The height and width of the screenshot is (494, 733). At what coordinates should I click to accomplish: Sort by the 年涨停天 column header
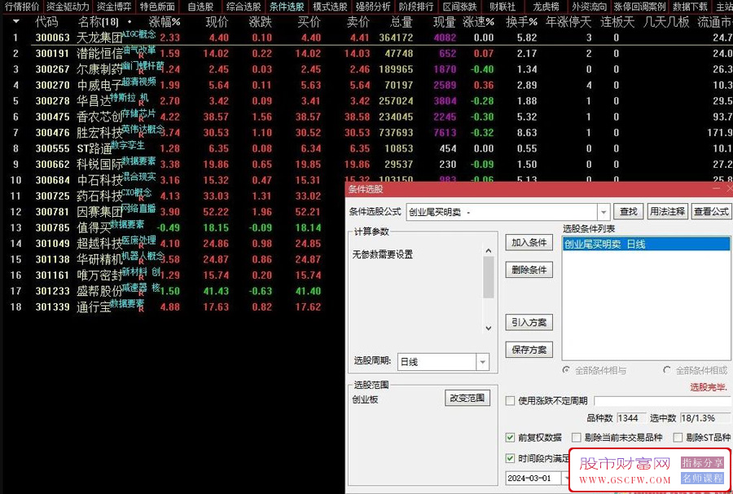coord(568,21)
